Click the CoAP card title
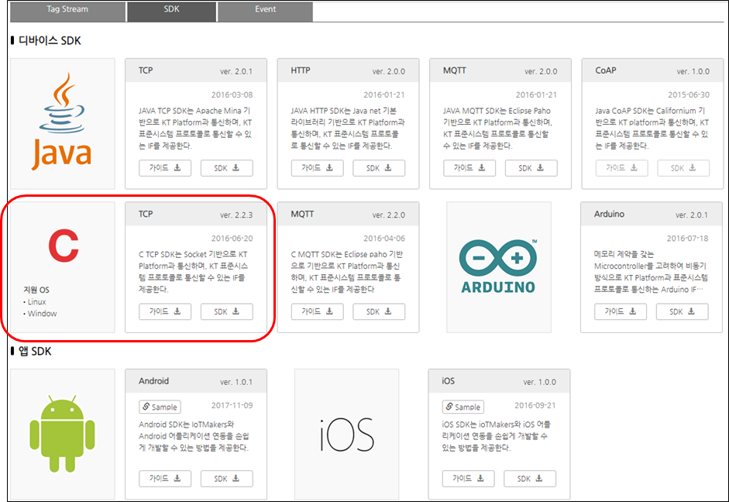Image resolution: width=729 pixels, height=502 pixels. (605, 70)
